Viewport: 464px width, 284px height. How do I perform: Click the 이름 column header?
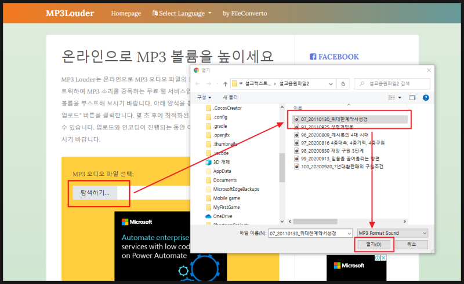coord(298,108)
